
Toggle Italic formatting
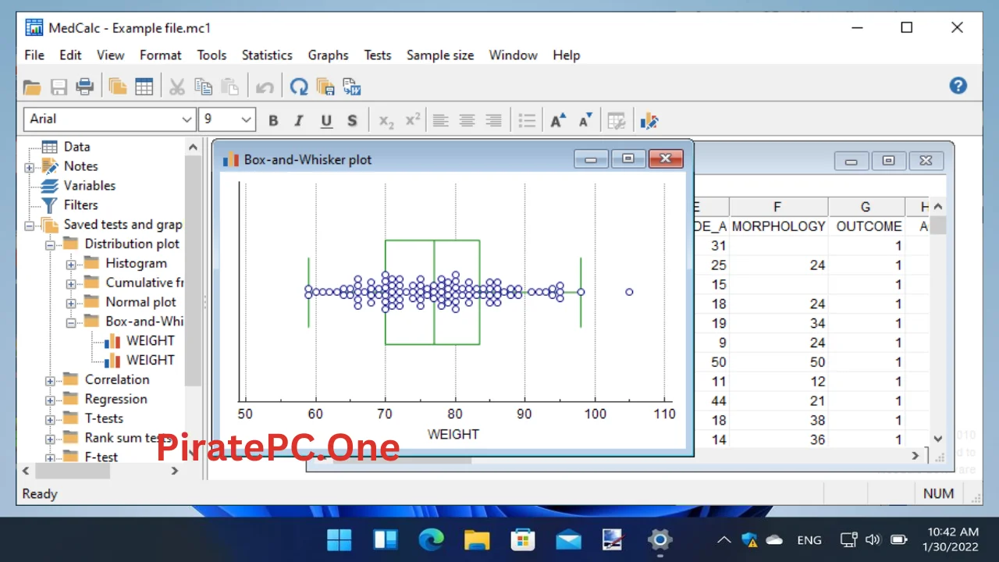(299, 120)
